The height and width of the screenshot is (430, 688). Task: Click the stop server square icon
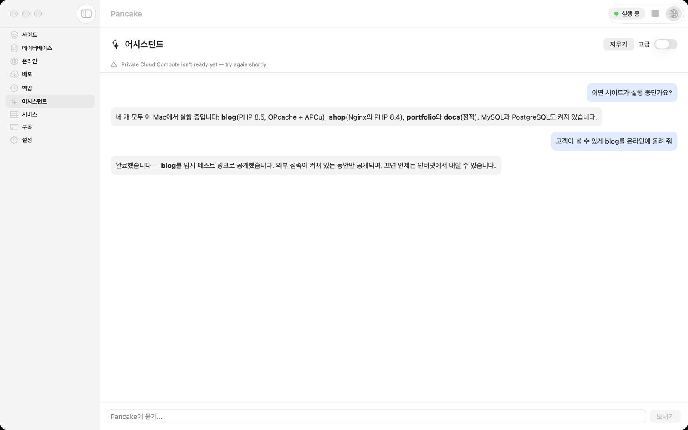[655, 14]
